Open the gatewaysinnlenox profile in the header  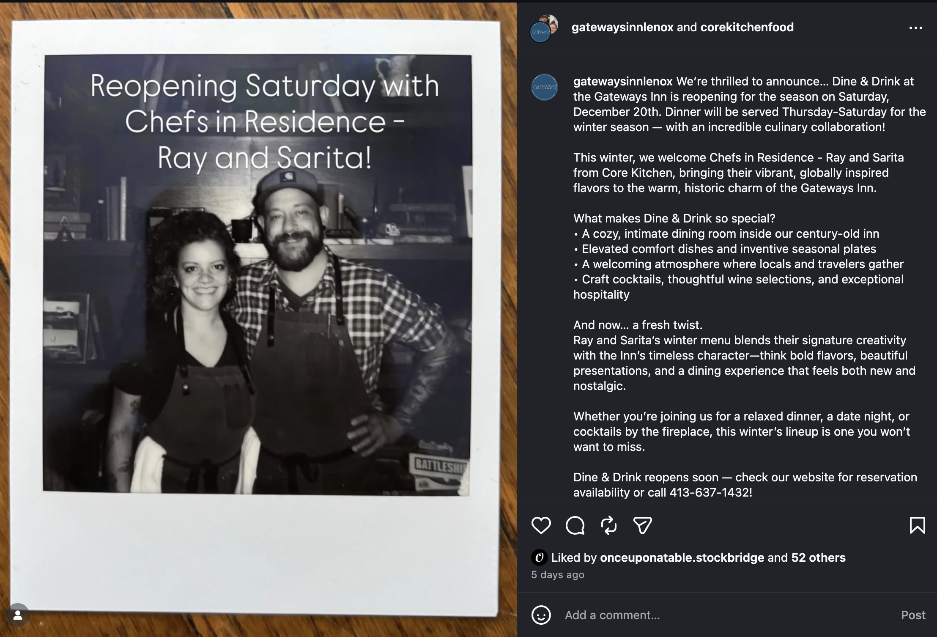[622, 27]
